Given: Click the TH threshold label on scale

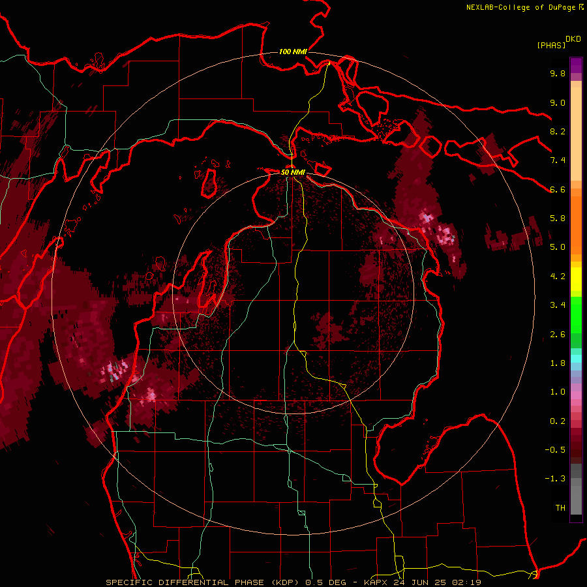Looking at the screenshot, I should 560,508.
